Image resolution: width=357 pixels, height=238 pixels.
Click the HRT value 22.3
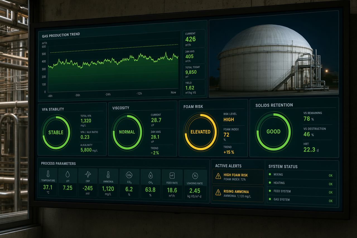[x=309, y=150]
